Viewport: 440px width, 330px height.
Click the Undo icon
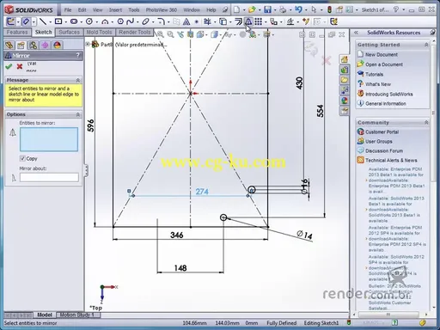click(x=298, y=9)
